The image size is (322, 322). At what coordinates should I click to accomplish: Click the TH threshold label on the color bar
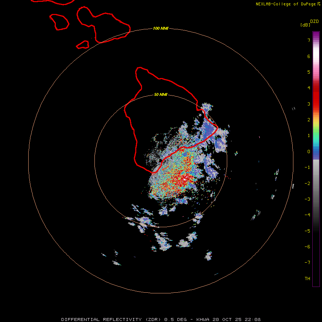307,279
